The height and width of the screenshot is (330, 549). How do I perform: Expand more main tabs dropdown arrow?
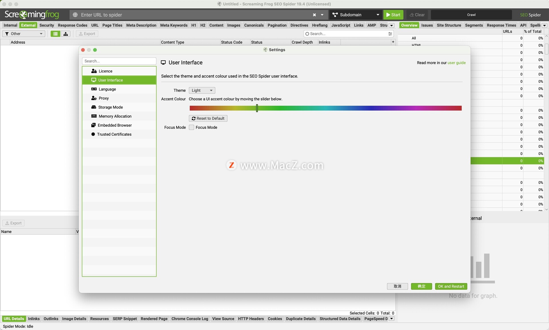(392, 25)
